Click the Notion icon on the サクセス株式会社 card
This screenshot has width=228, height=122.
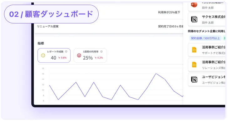point(194,19)
